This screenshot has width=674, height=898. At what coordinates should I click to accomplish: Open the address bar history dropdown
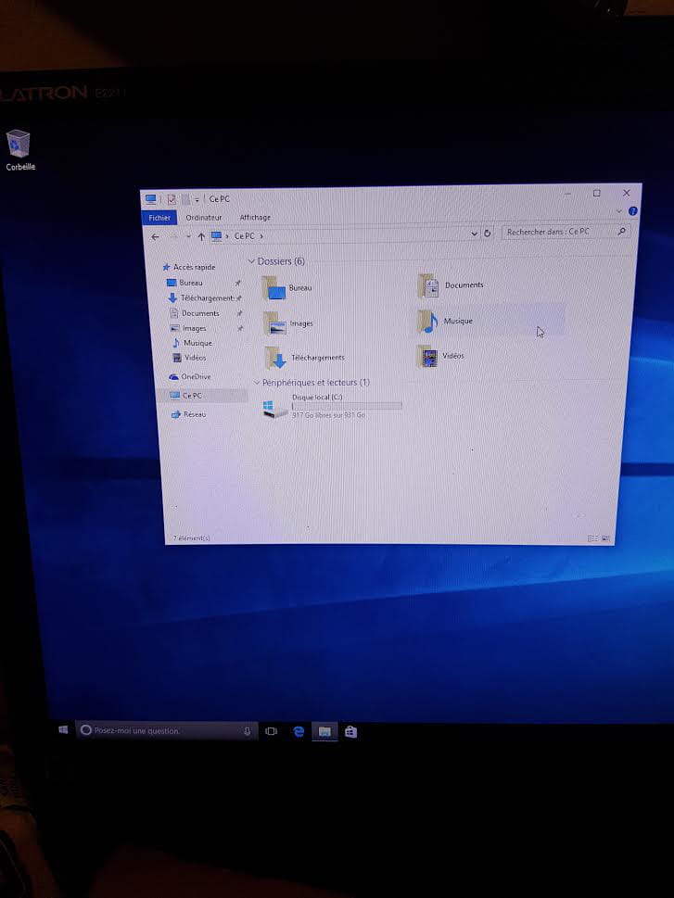click(474, 234)
